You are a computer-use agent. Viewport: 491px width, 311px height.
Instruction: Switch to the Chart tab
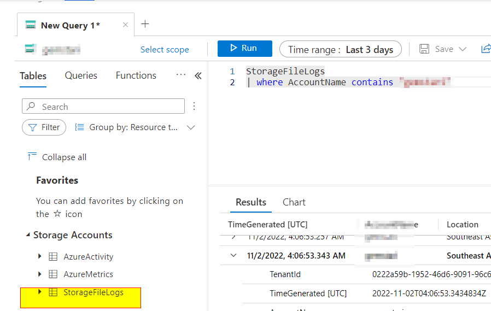pyautogui.click(x=294, y=202)
